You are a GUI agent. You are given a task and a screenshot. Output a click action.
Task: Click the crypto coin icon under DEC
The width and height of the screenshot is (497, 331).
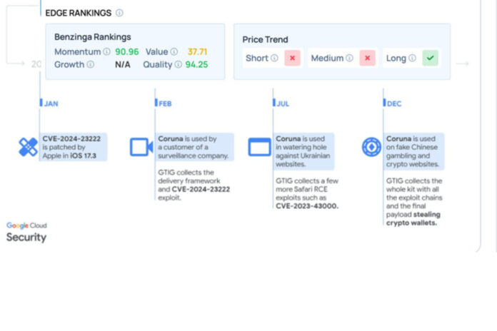click(x=371, y=147)
